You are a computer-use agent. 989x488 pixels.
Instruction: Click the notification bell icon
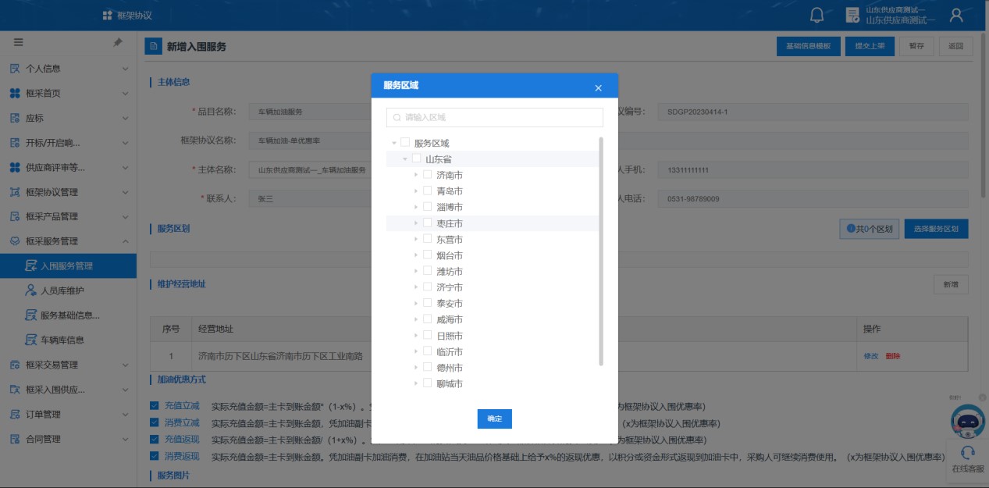click(817, 15)
